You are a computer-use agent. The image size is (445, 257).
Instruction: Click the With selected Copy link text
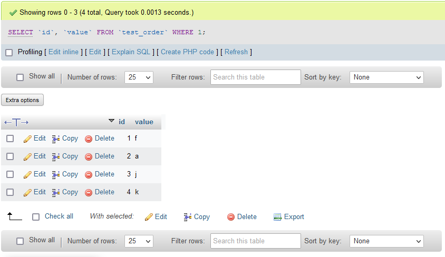(202, 217)
